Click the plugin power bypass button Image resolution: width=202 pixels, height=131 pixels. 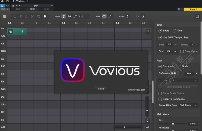[x=2, y=6]
